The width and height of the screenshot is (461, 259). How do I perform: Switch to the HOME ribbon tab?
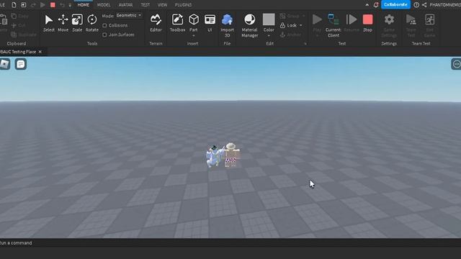[84, 5]
